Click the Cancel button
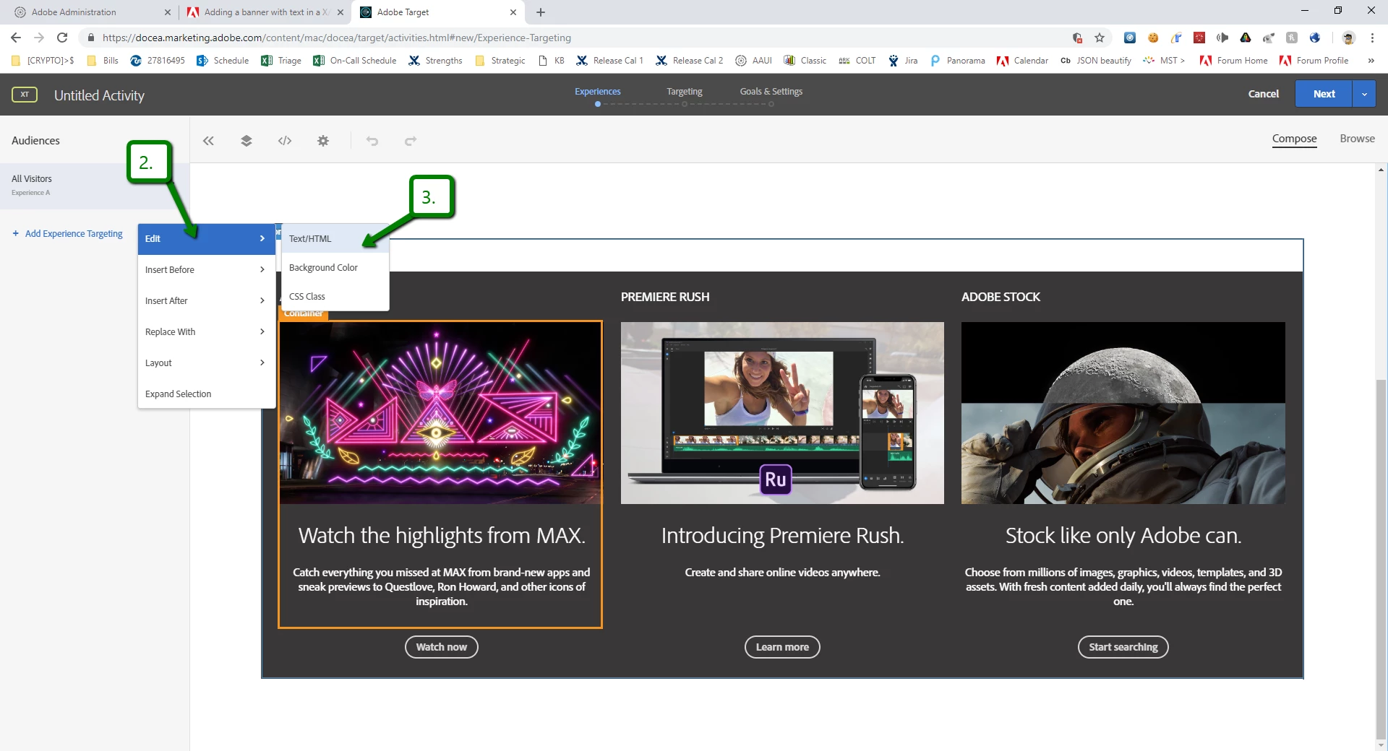The height and width of the screenshot is (751, 1388). (1263, 94)
